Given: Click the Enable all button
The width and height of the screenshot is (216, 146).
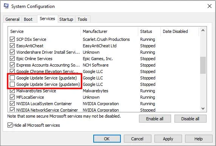Looking at the screenshot, I should pyautogui.click(x=155, y=119).
